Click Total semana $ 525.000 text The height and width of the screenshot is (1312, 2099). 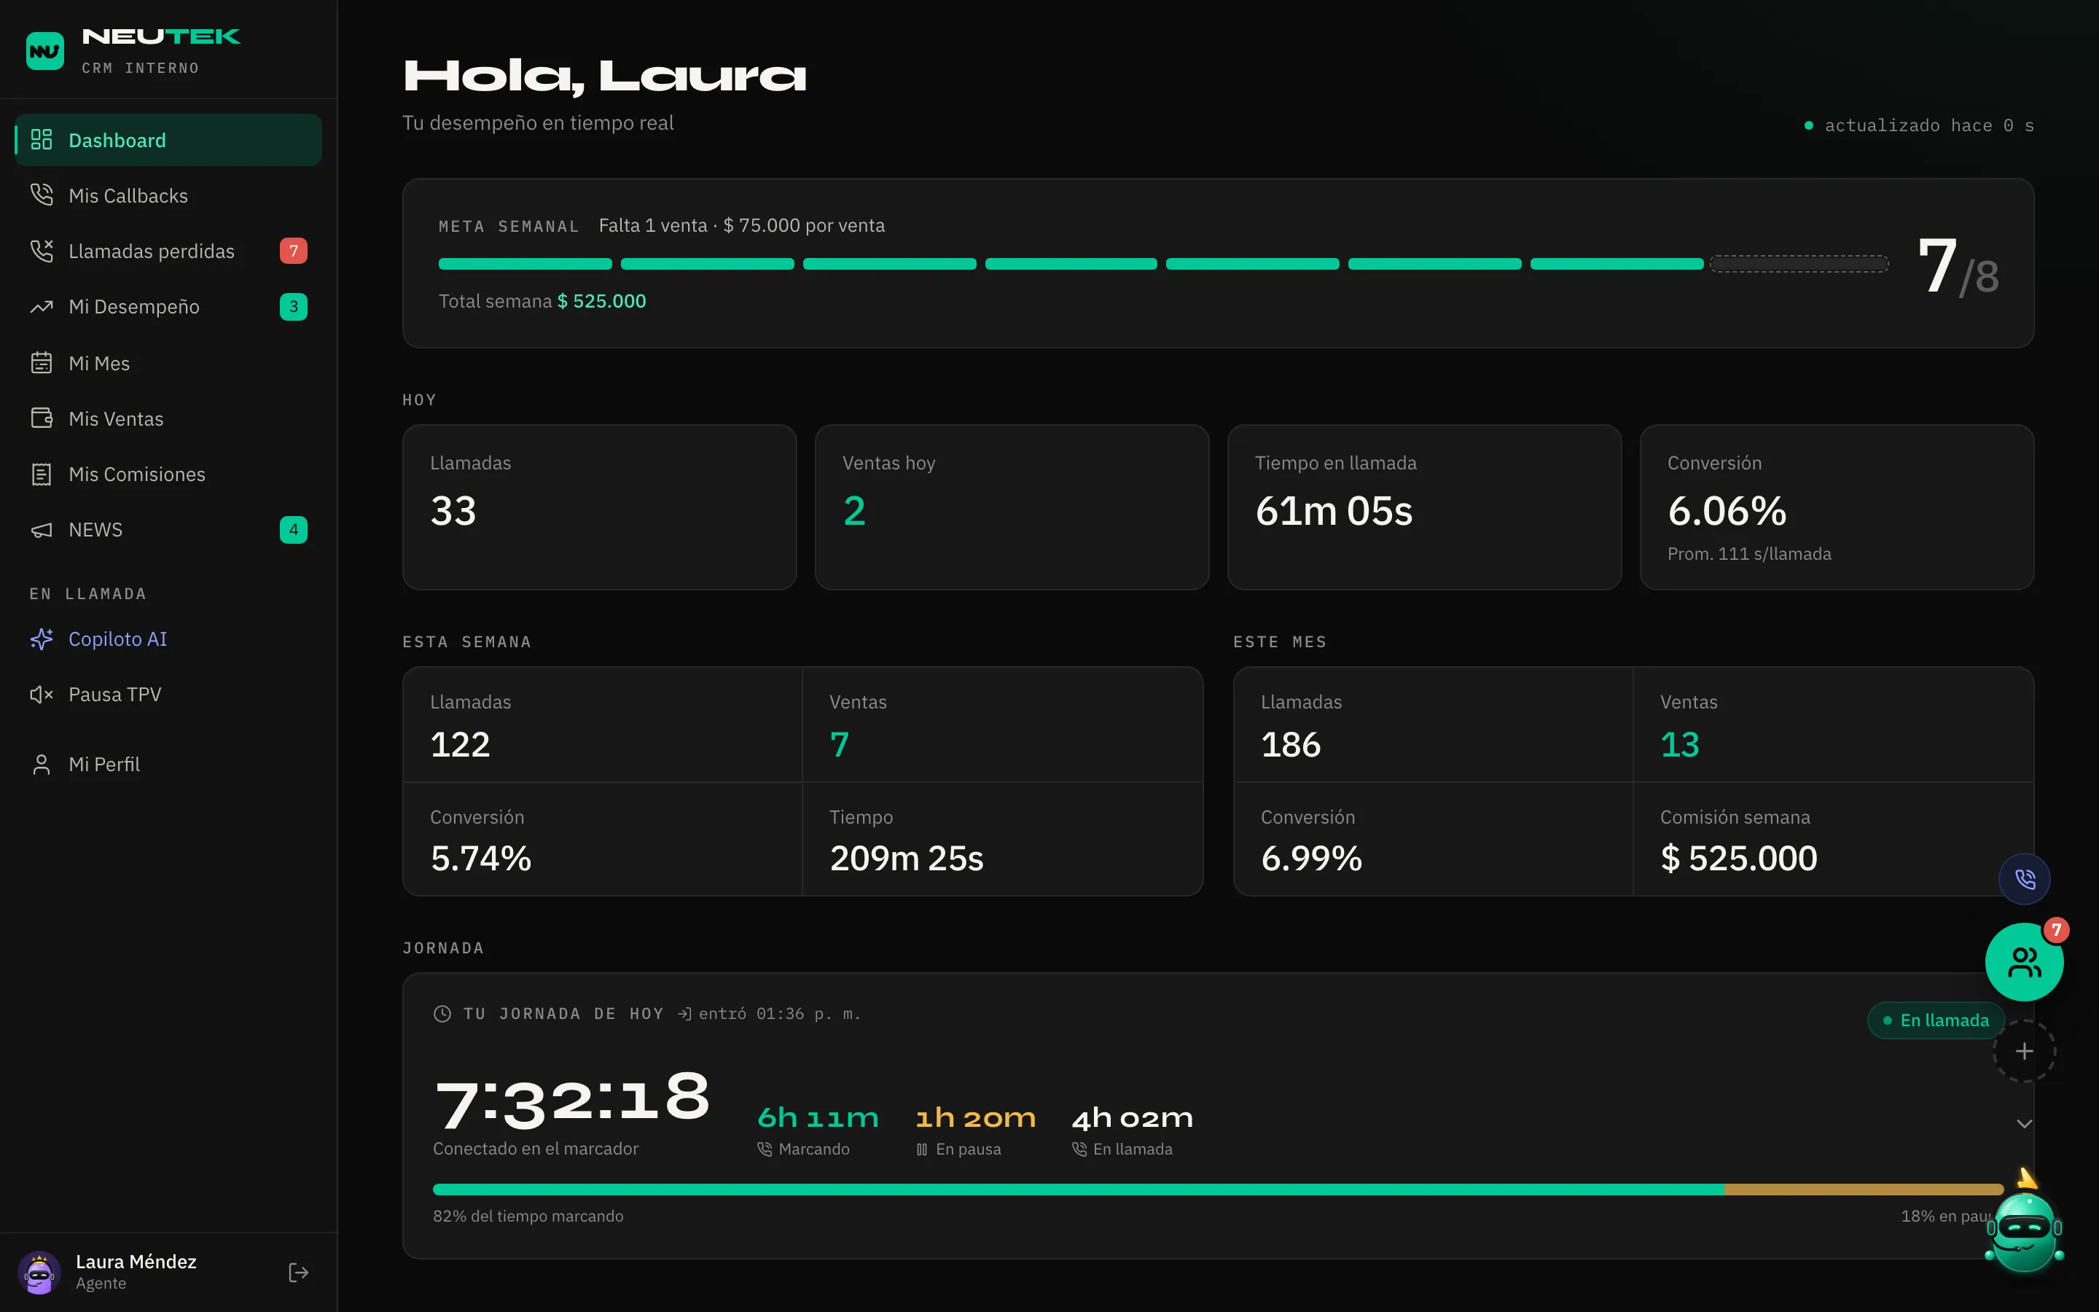(542, 301)
